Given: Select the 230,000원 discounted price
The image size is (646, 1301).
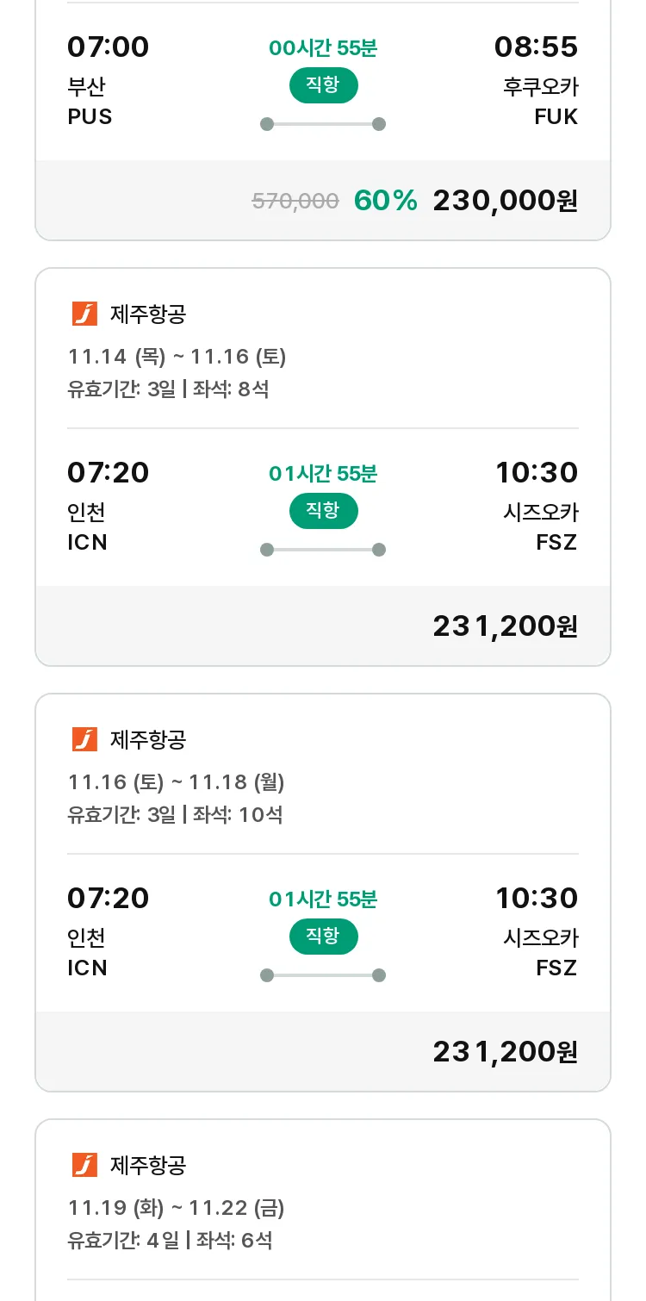Looking at the screenshot, I should (x=505, y=201).
